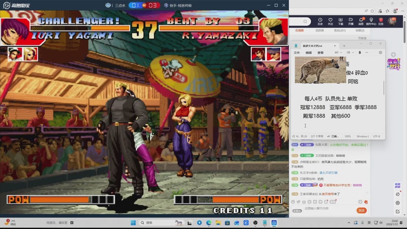Click Notepad vertical scrollbar thumb
Image resolution: width=407 pixels, height=229 pixels.
point(384,88)
